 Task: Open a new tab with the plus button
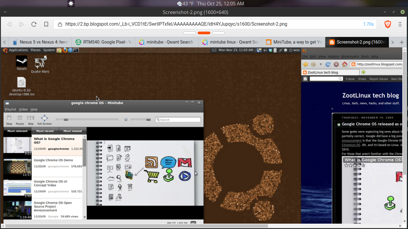point(402,42)
